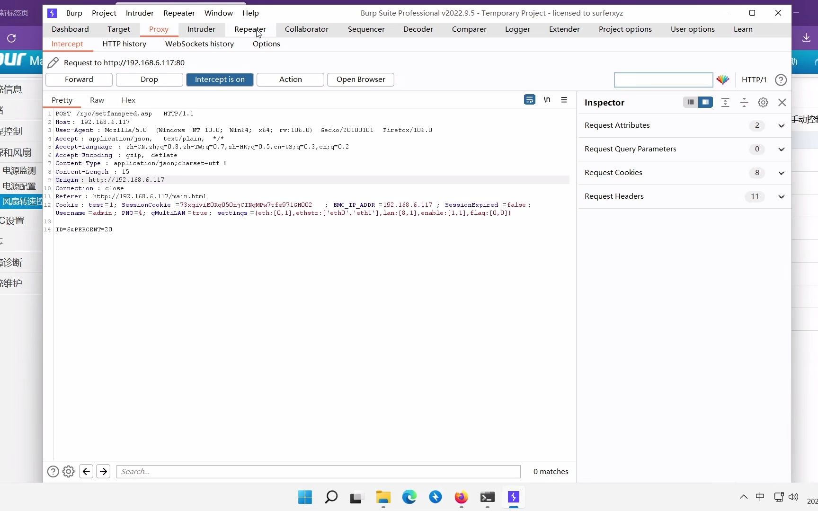Toggle Intercept is on button

[x=220, y=79]
